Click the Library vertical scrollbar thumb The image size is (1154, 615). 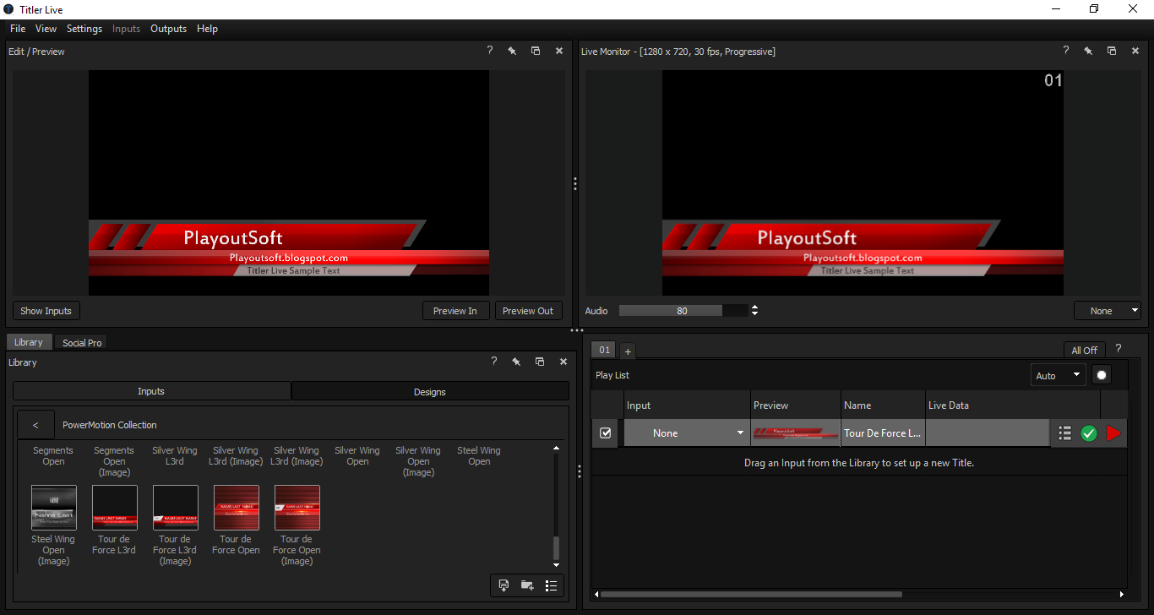click(x=556, y=547)
